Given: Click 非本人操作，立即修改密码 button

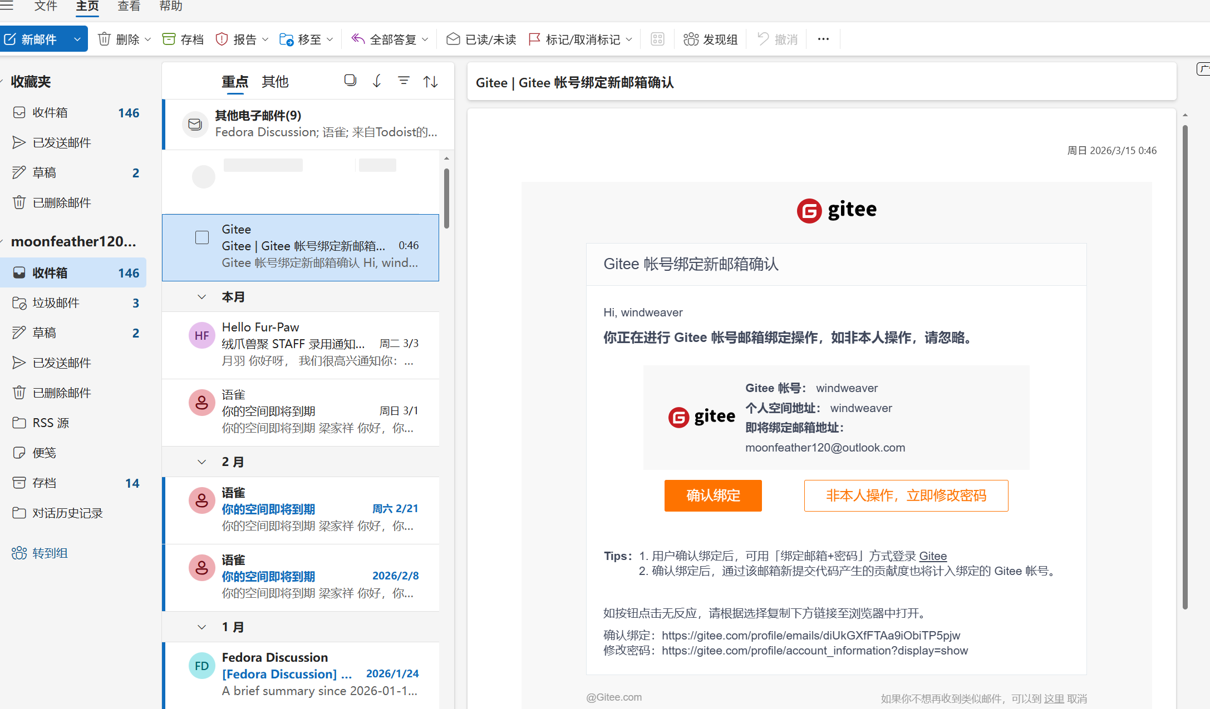Looking at the screenshot, I should pos(906,495).
